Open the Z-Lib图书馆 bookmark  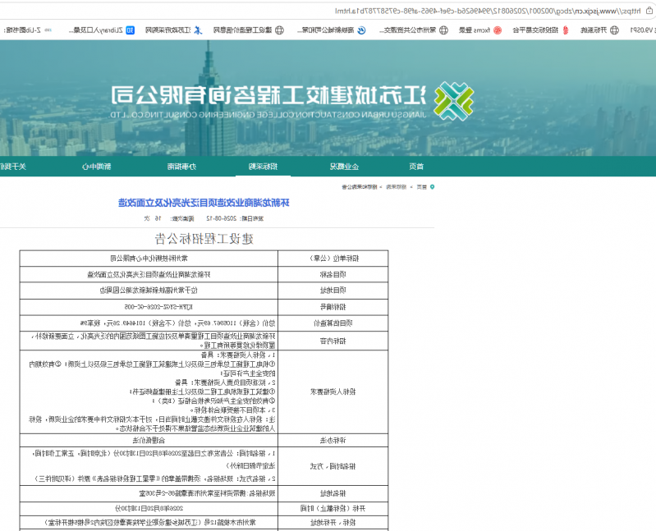point(28,30)
